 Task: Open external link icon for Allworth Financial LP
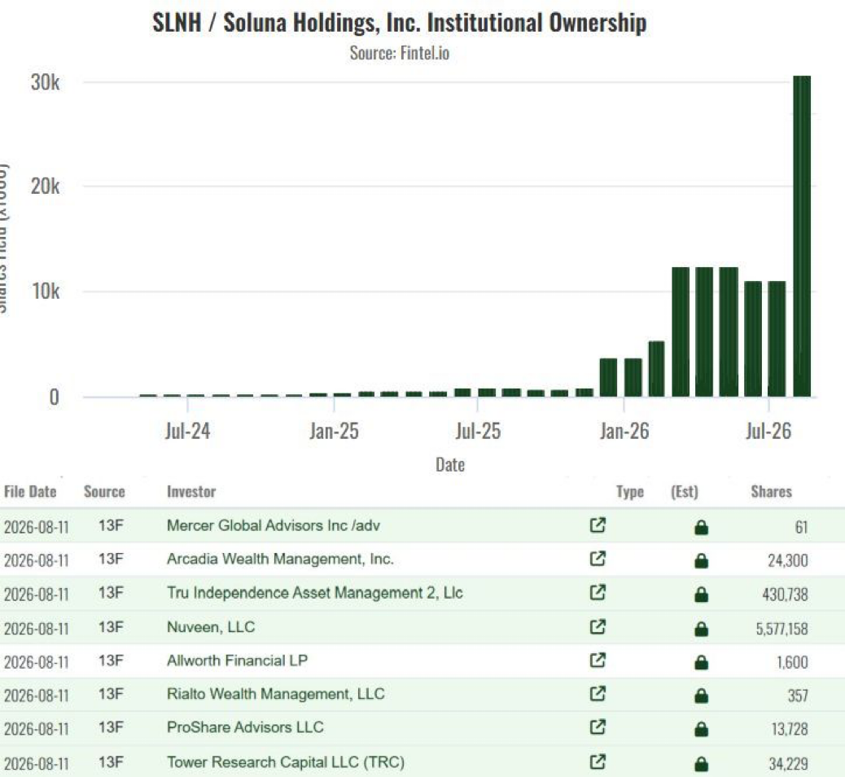click(598, 660)
